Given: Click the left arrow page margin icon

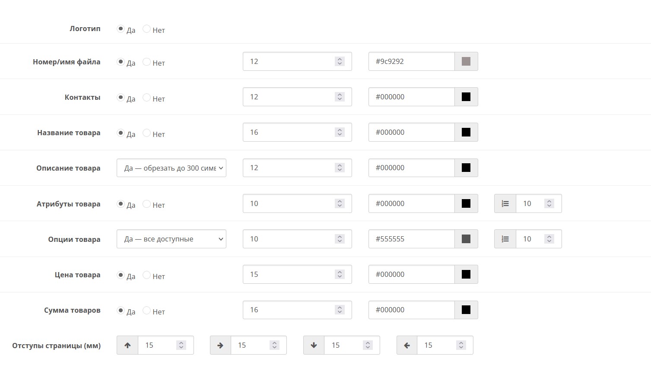Looking at the screenshot, I should (407, 345).
